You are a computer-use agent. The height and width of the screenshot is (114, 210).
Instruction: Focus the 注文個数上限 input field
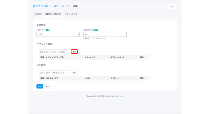tap(105, 34)
